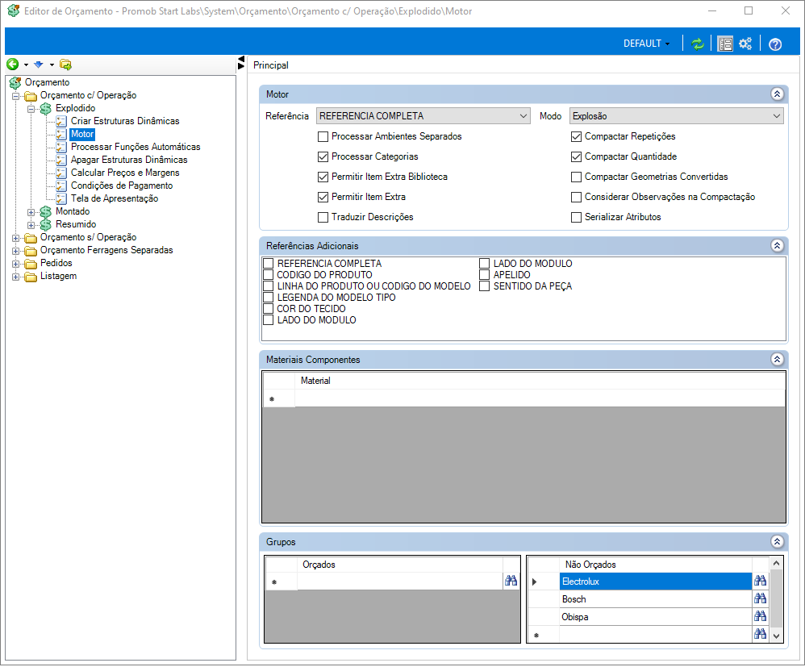The height and width of the screenshot is (667, 805).
Task: Open the list layout icon in blue toolbar
Action: [x=725, y=44]
